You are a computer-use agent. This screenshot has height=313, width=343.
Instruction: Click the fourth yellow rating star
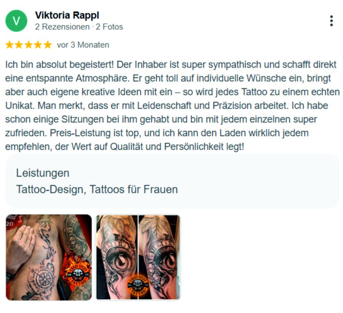point(38,45)
